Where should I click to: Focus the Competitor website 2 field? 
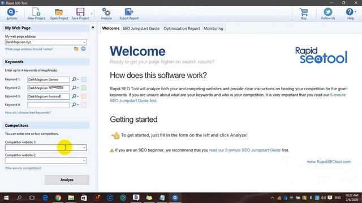[x=46, y=161]
